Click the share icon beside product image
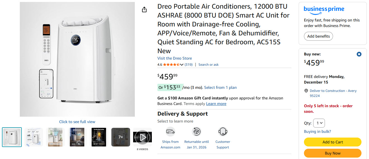369x159 pixels. (x=144, y=10)
